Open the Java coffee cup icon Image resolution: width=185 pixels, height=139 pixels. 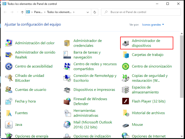pos(9,125)
